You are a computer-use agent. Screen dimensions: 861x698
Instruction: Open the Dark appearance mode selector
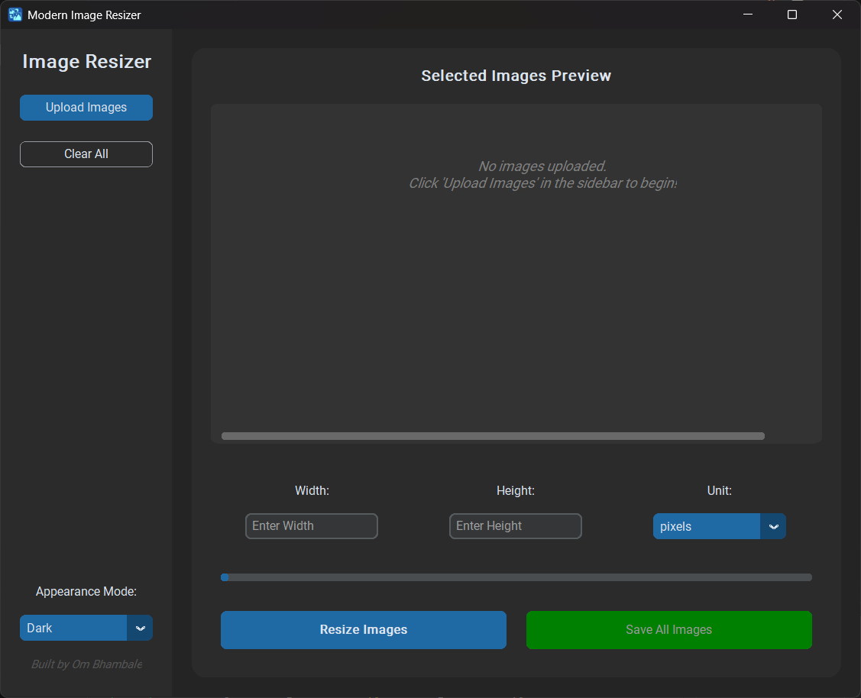(x=73, y=628)
